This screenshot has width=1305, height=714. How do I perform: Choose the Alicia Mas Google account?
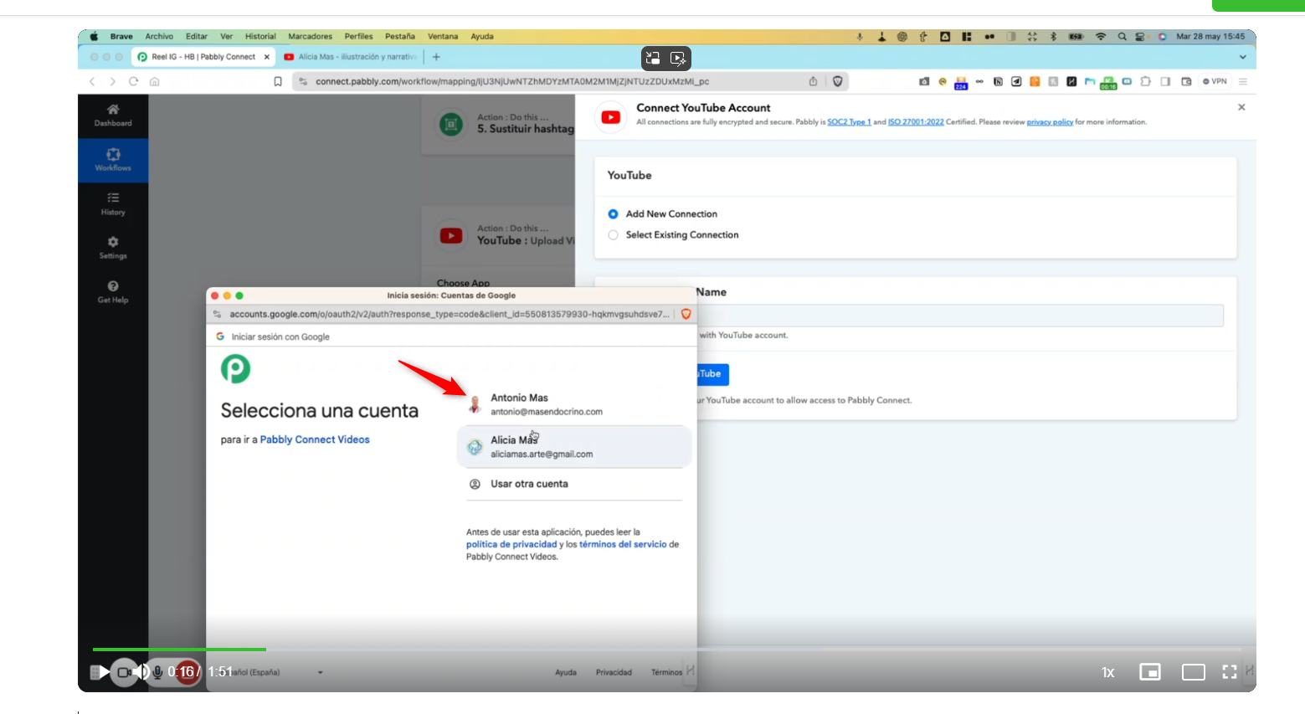pyautogui.click(x=574, y=447)
